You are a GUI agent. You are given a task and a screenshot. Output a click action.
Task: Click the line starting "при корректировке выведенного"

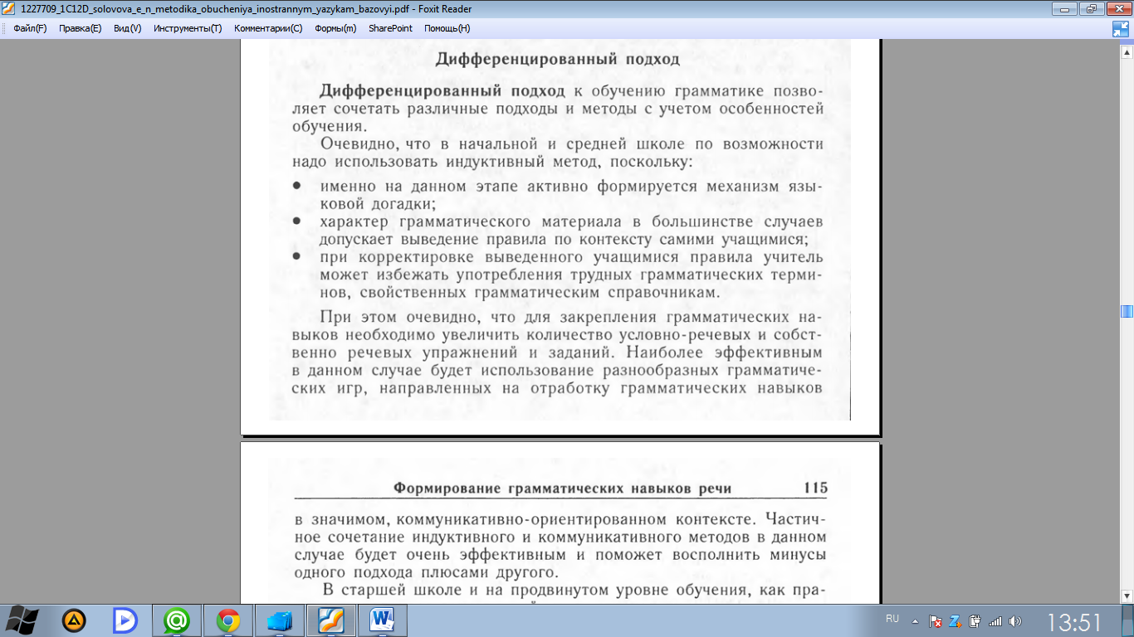coord(571,257)
